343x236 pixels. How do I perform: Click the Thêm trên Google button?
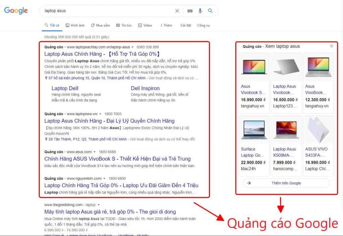(x=286, y=183)
